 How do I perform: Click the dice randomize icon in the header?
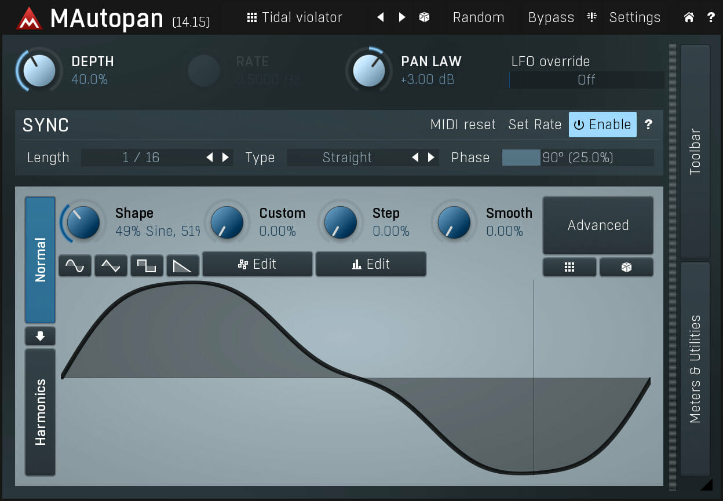(x=425, y=17)
